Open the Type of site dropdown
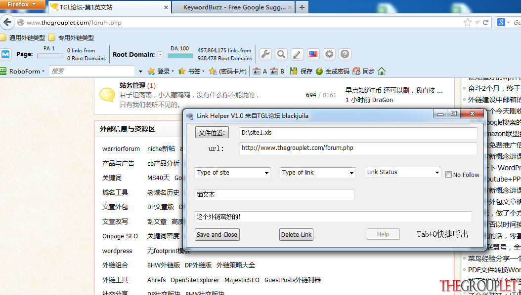 coord(232,172)
